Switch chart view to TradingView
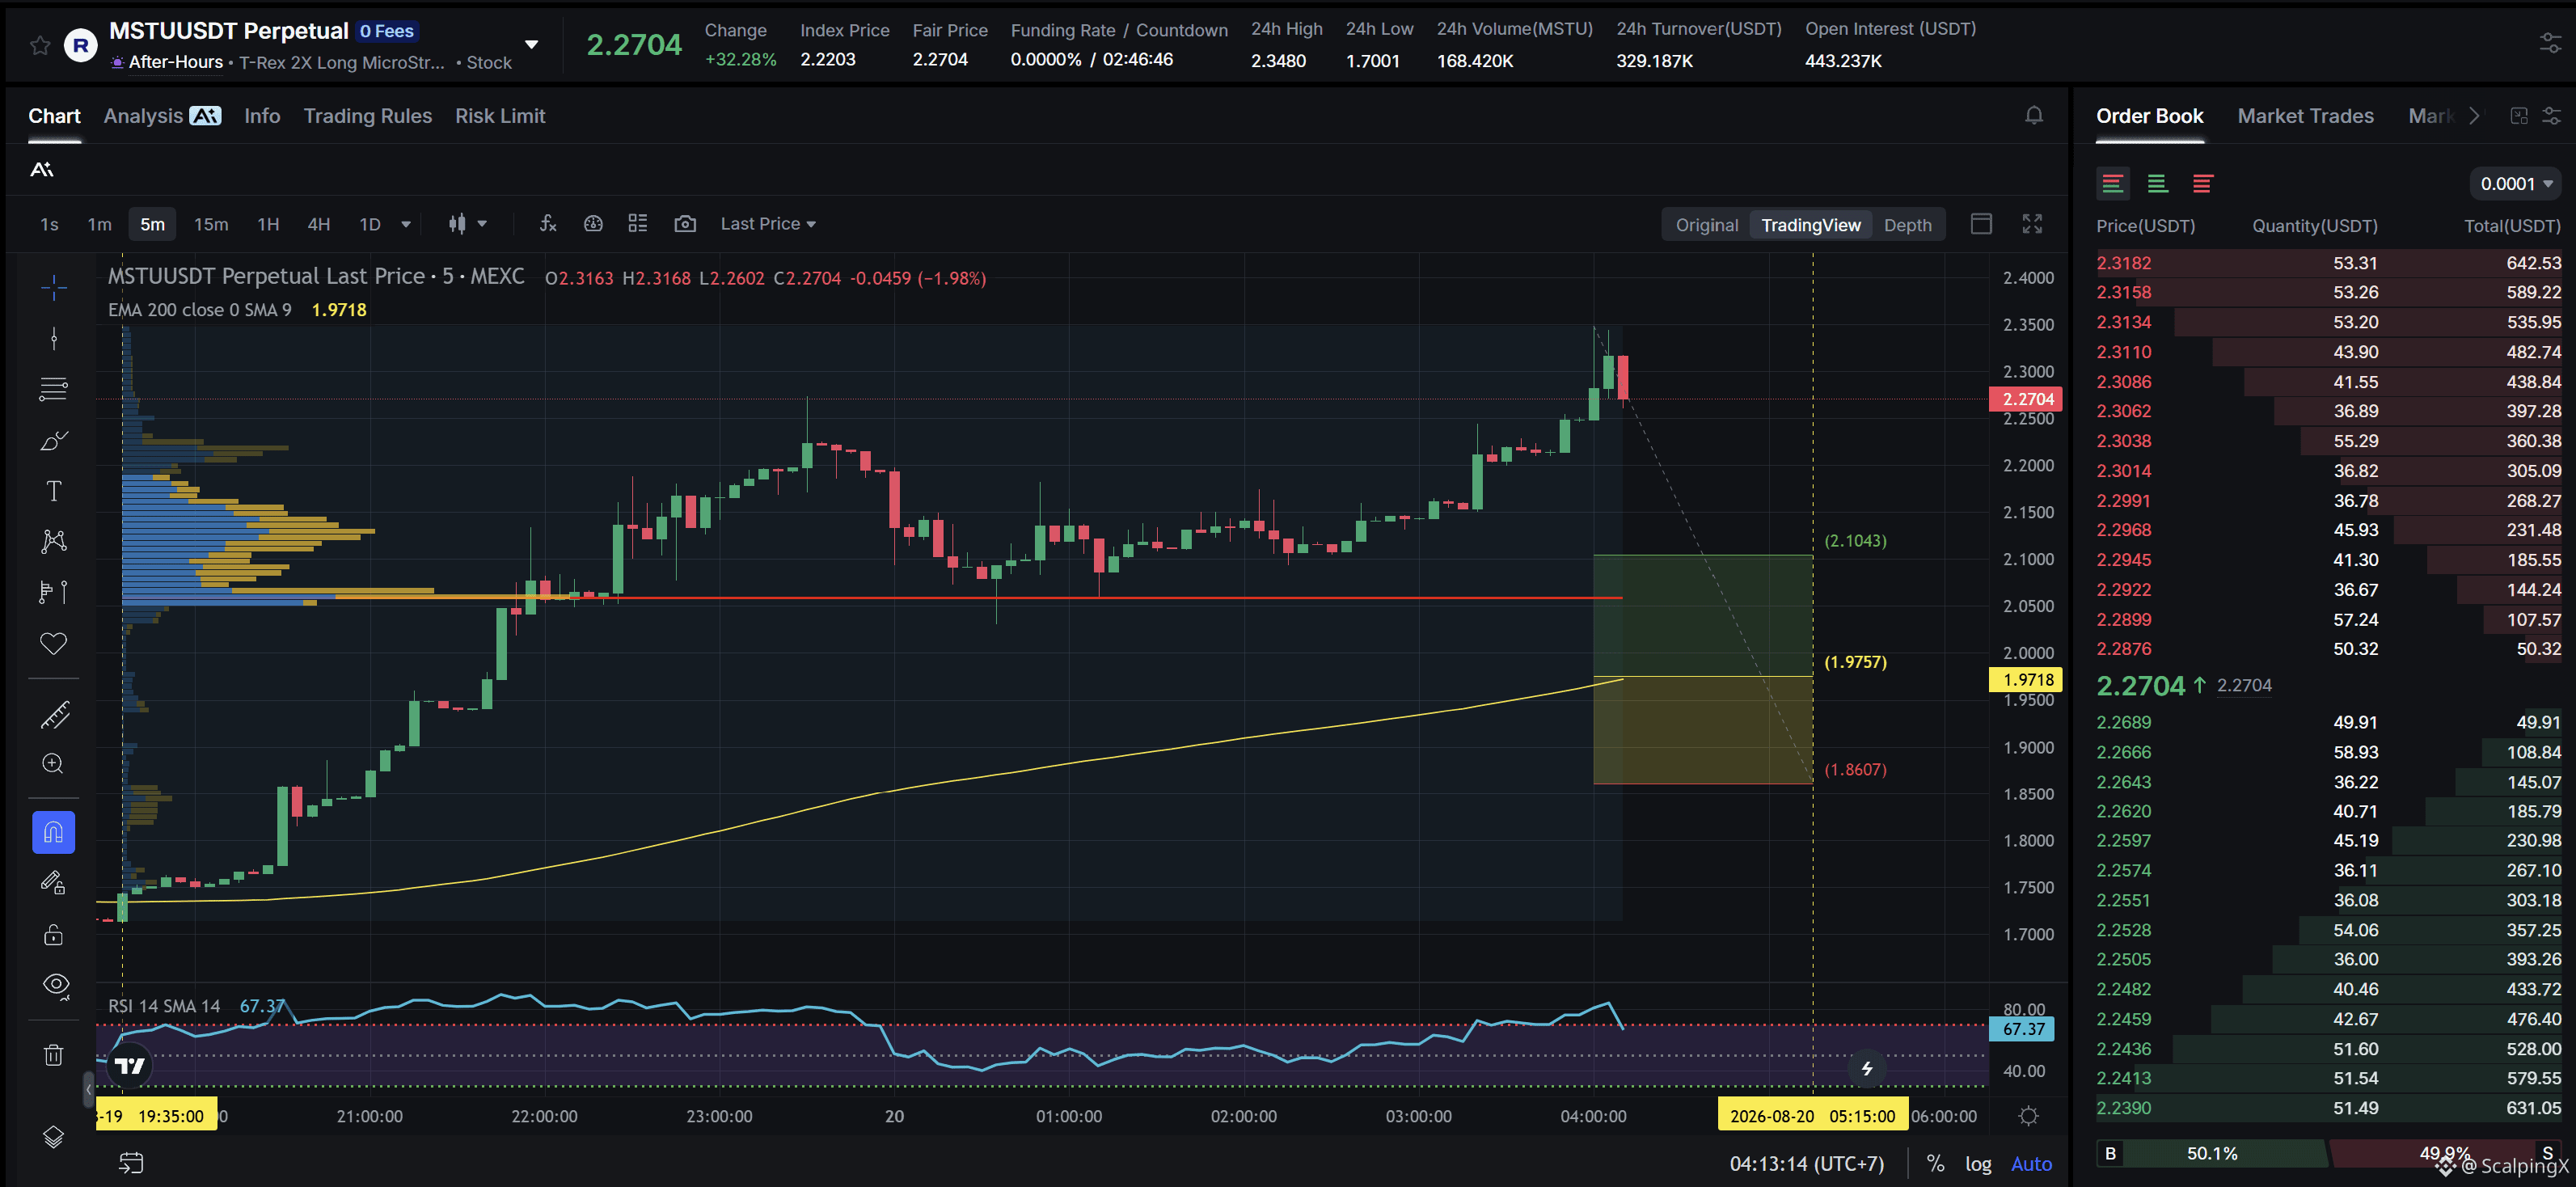 point(1811,225)
